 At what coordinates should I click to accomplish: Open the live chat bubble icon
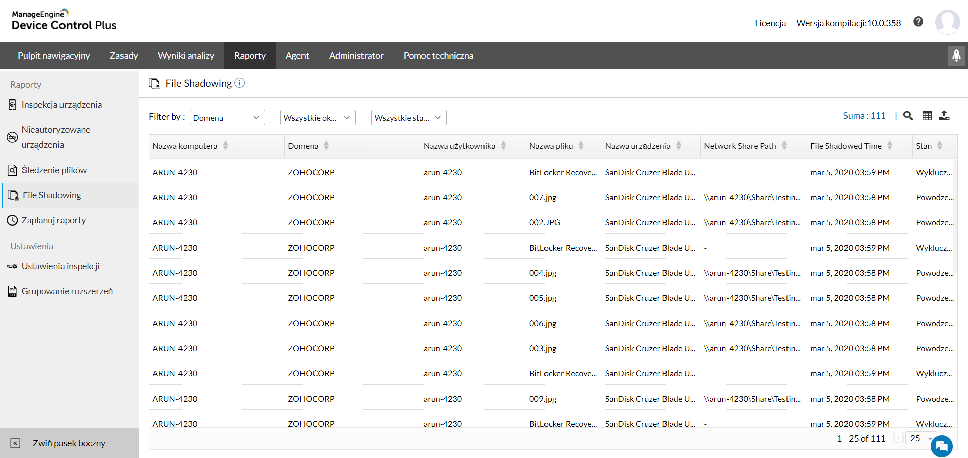[x=941, y=446]
